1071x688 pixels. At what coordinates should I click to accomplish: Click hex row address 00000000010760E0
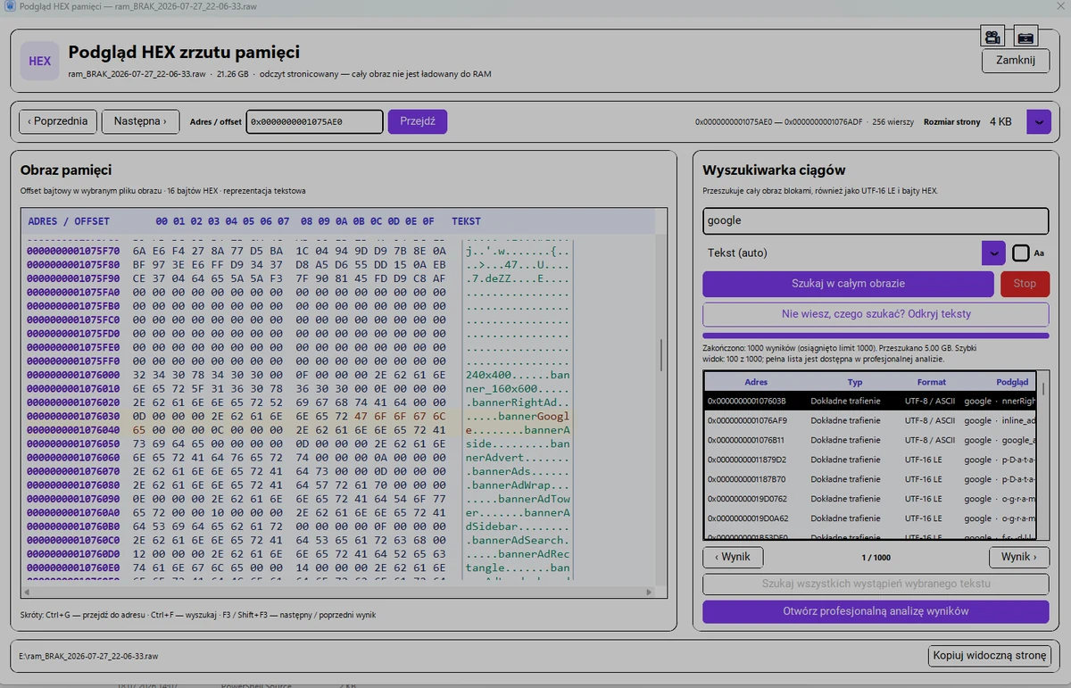73,568
